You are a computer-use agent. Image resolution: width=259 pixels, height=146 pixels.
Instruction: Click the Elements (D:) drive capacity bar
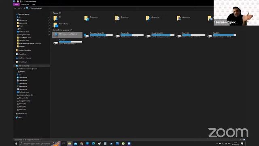coord(132,35)
